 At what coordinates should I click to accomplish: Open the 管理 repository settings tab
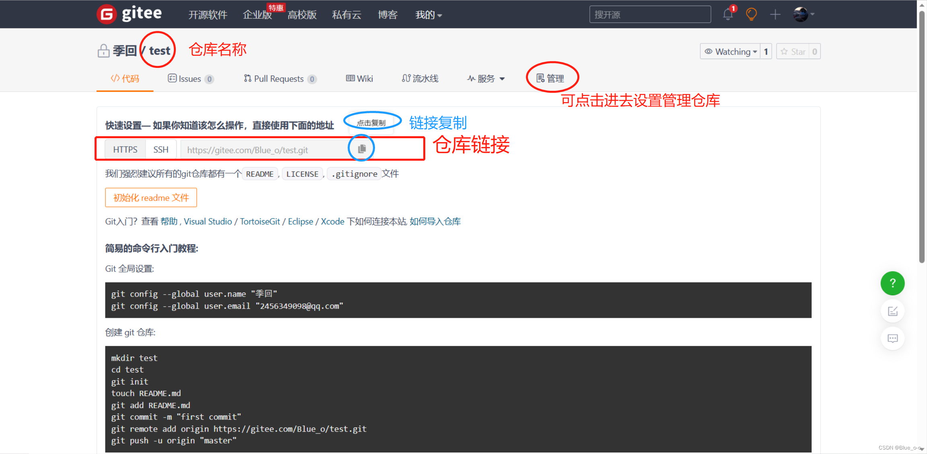[552, 78]
